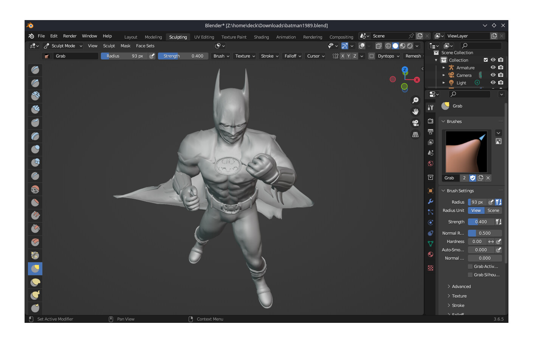The image size is (533, 352).
Task: Set Radius Unit to View
Action: pos(476,210)
